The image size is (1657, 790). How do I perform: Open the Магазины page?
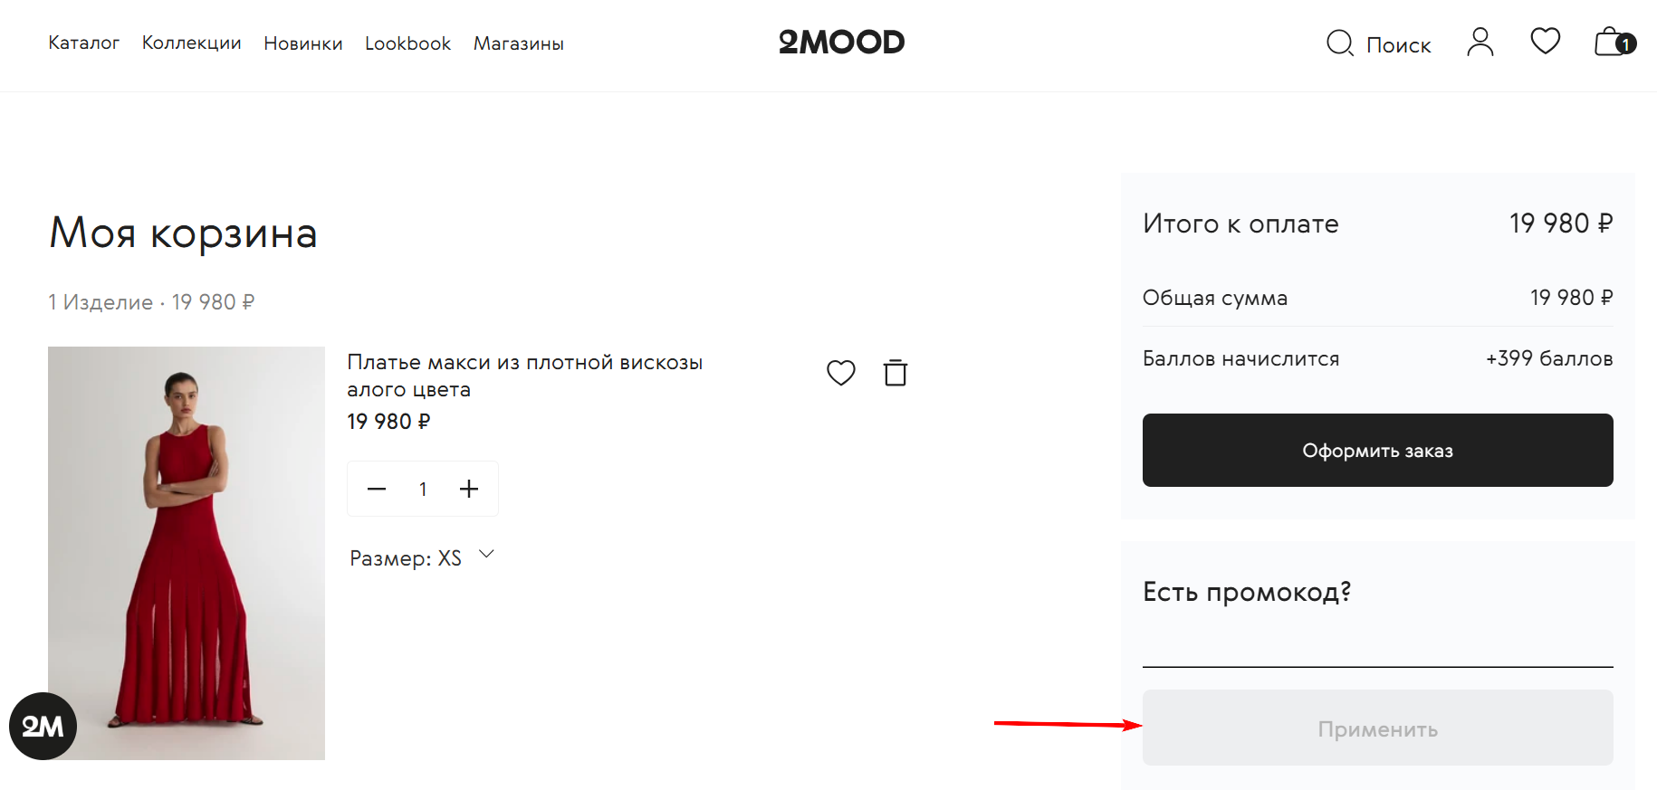click(518, 43)
